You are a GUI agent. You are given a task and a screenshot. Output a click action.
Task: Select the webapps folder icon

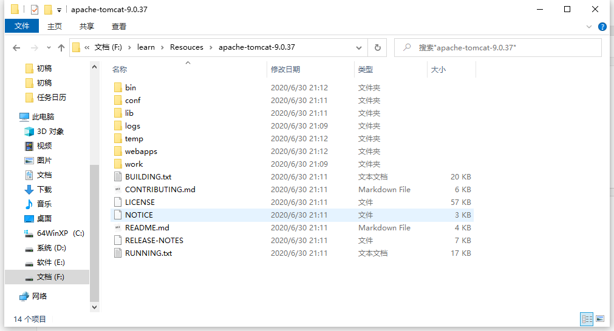click(x=118, y=151)
